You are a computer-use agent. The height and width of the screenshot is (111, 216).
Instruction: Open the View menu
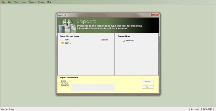pos(16,2)
